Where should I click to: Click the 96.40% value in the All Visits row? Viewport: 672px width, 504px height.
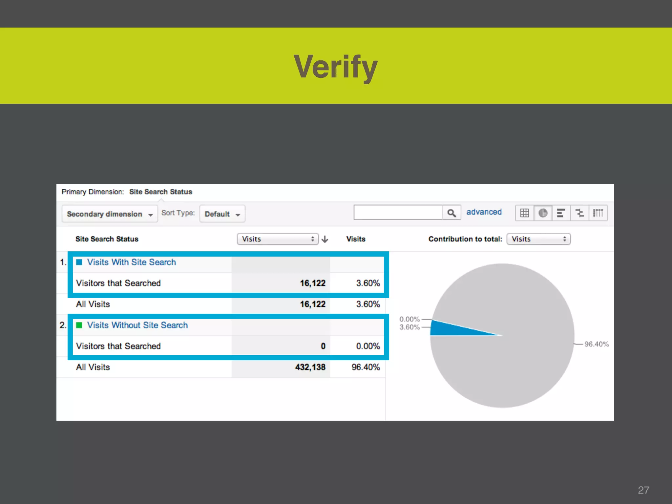tap(366, 367)
